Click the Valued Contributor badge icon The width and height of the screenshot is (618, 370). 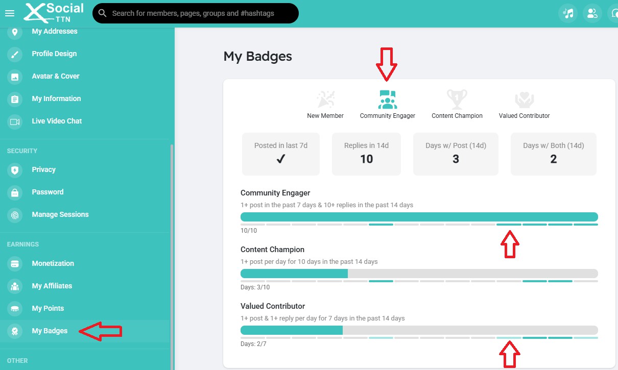(524, 100)
